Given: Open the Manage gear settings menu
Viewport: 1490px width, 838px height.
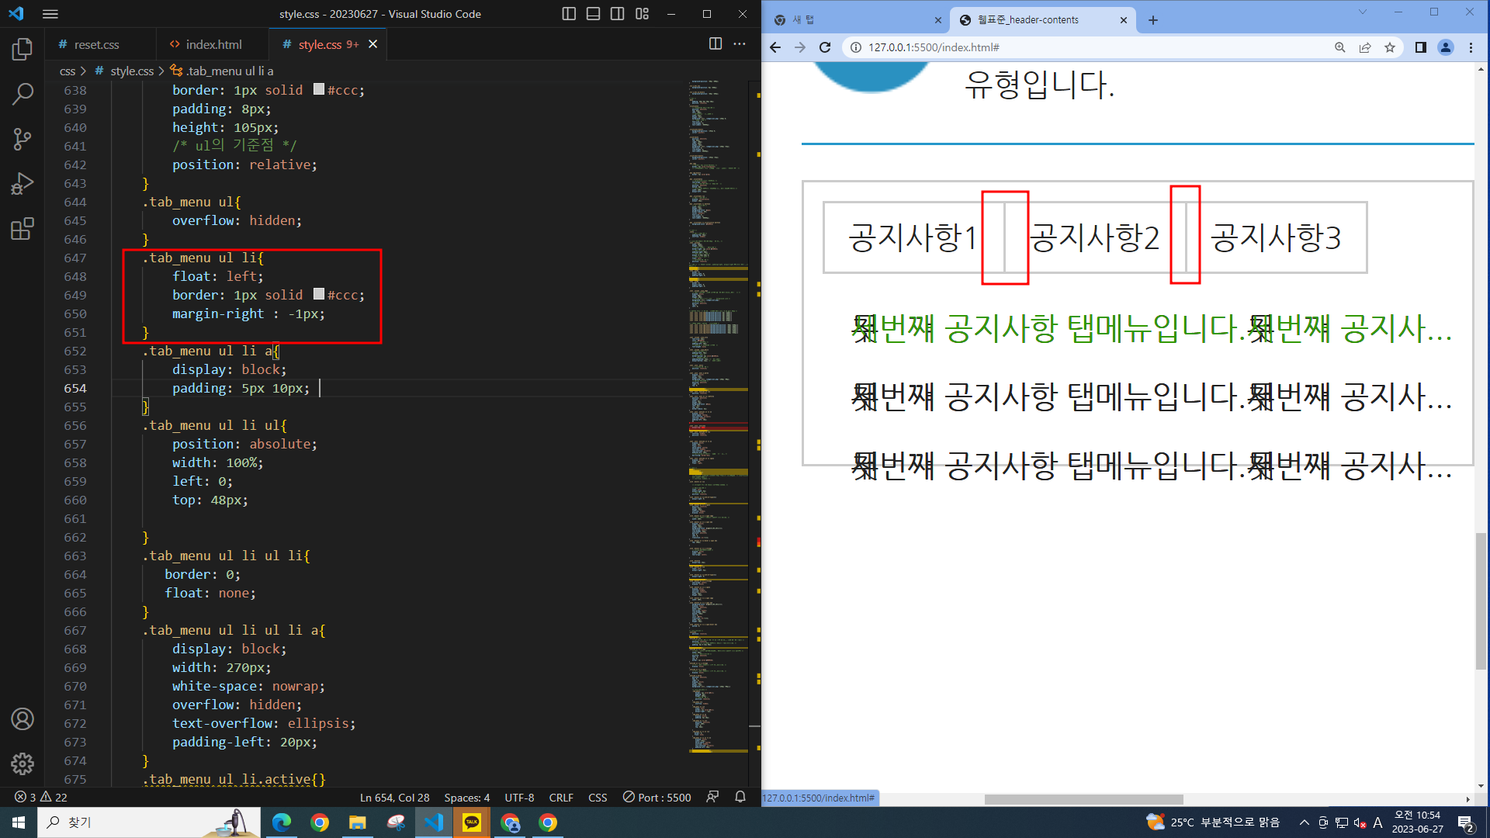Looking at the screenshot, I should click(22, 764).
